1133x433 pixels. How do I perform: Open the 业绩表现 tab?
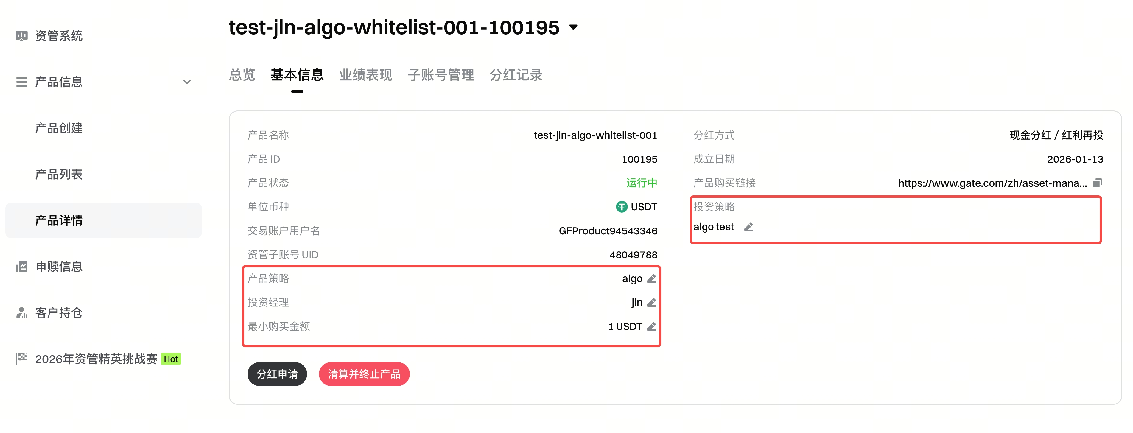[x=365, y=76]
